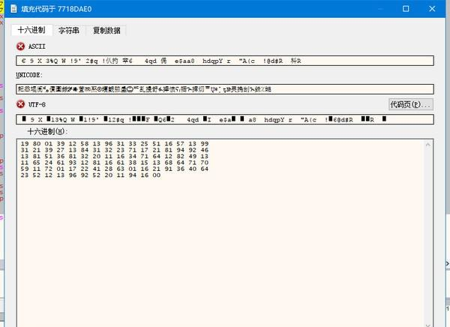The height and width of the screenshot is (327, 450).
Task: Click inside the ASCII text field
Action: (x=223, y=61)
